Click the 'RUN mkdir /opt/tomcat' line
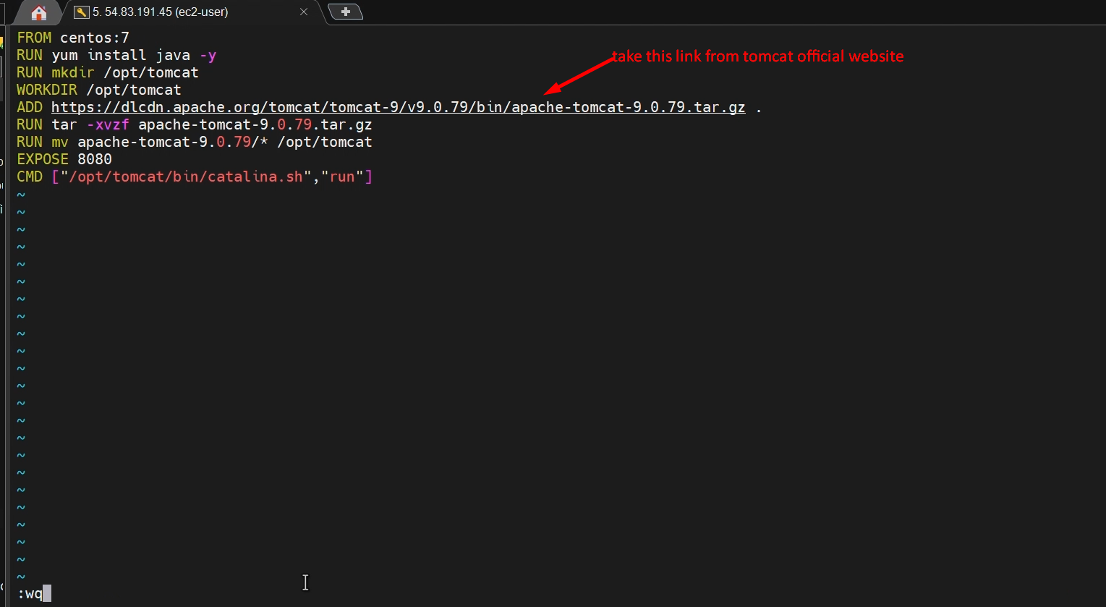The width and height of the screenshot is (1106, 607). [x=108, y=72]
